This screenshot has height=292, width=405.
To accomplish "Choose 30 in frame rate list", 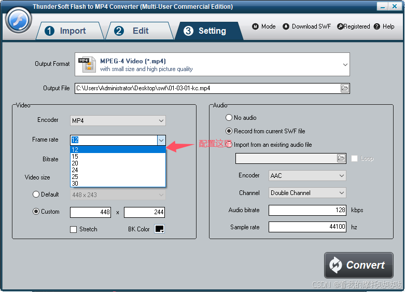I will tap(118, 183).
